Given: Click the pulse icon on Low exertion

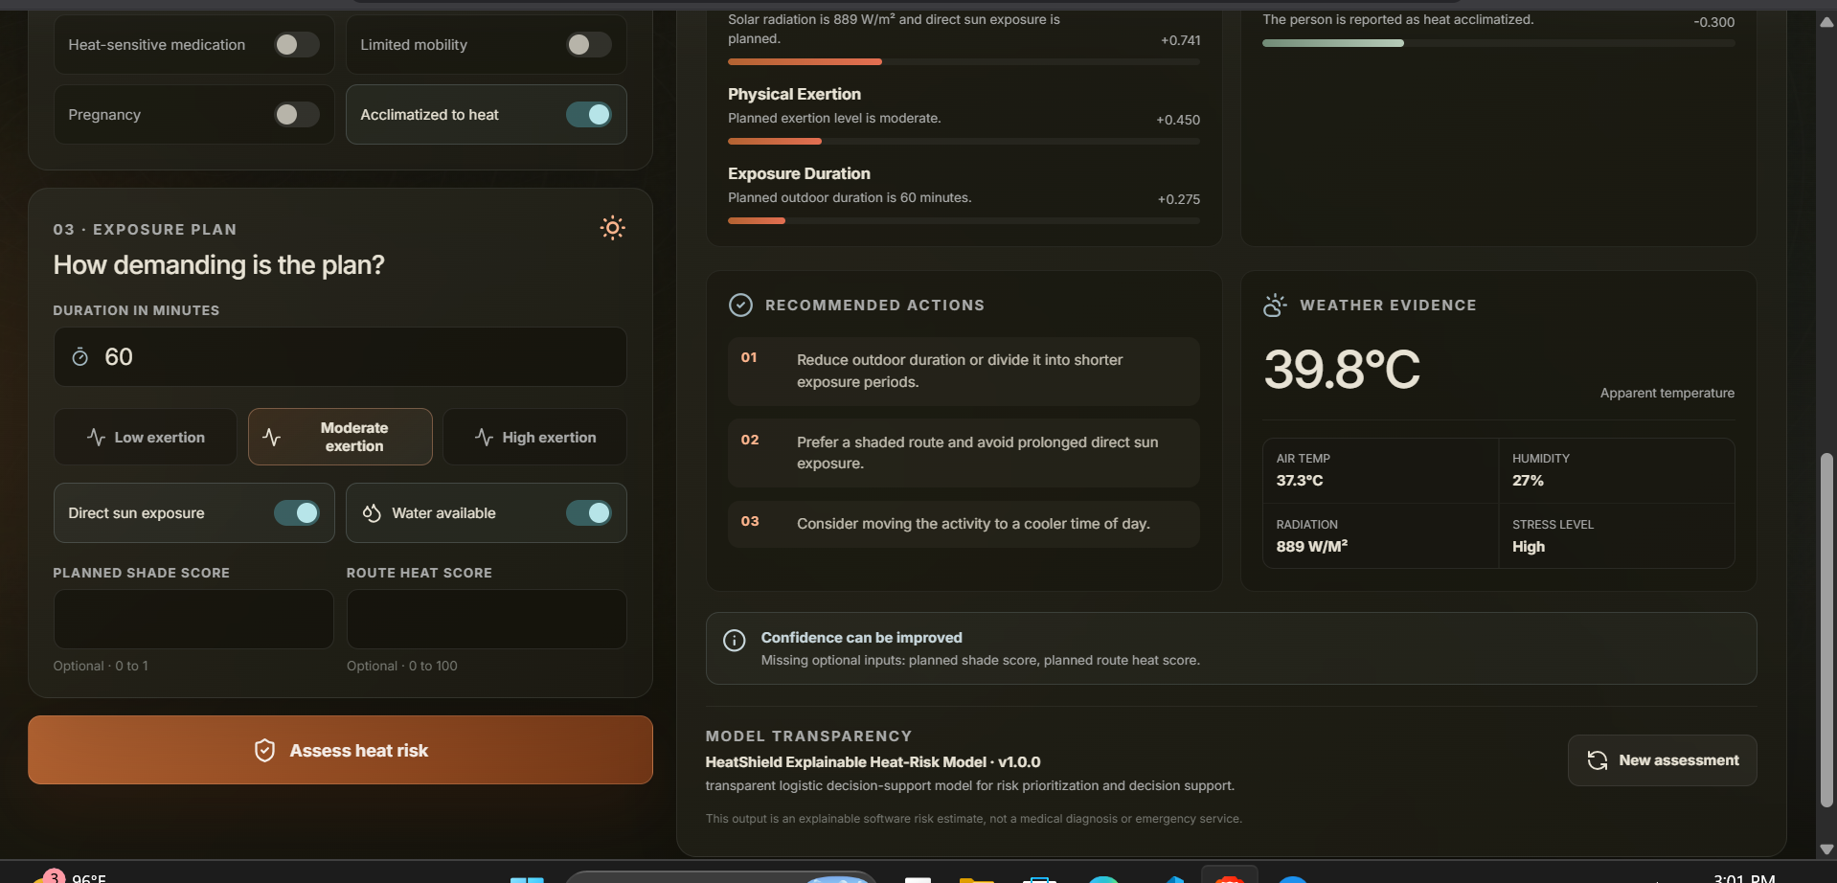Looking at the screenshot, I should (96, 437).
